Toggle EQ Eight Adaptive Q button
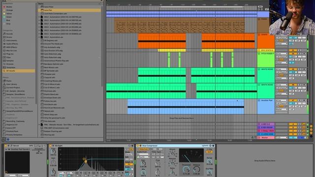315x177 pixels. [x=129, y=164]
